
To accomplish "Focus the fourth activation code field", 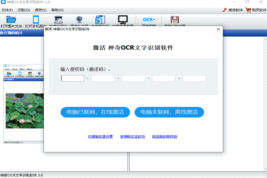I will click(164, 78).
